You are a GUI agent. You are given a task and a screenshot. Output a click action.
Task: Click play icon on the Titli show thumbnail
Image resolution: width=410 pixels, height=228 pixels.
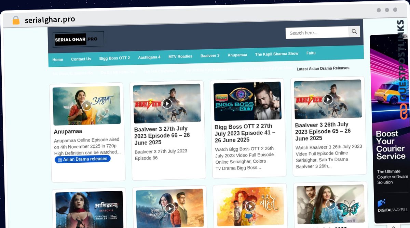331,204
